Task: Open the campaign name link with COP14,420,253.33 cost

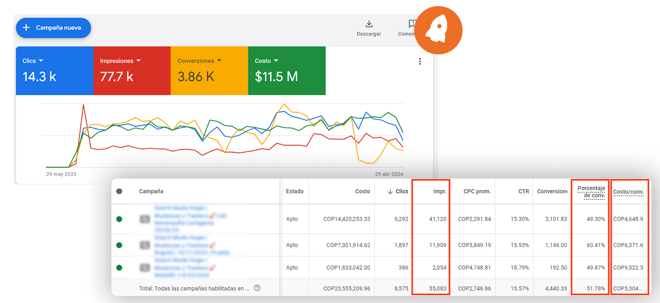Action: (x=190, y=219)
